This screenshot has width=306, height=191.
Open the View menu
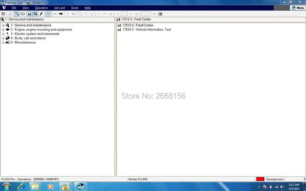[26, 8]
